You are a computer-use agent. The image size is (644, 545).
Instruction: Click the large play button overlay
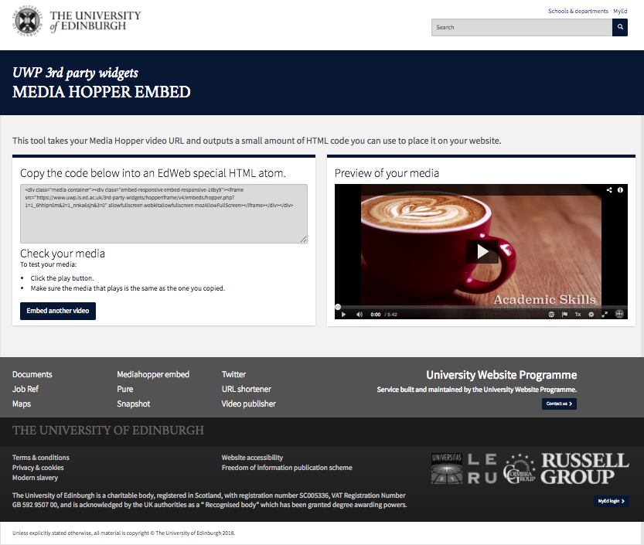tap(482, 251)
